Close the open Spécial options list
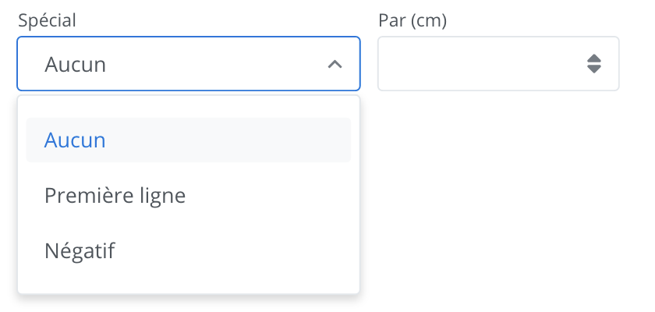This screenshot has height=312, width=655. coord(335,64)
